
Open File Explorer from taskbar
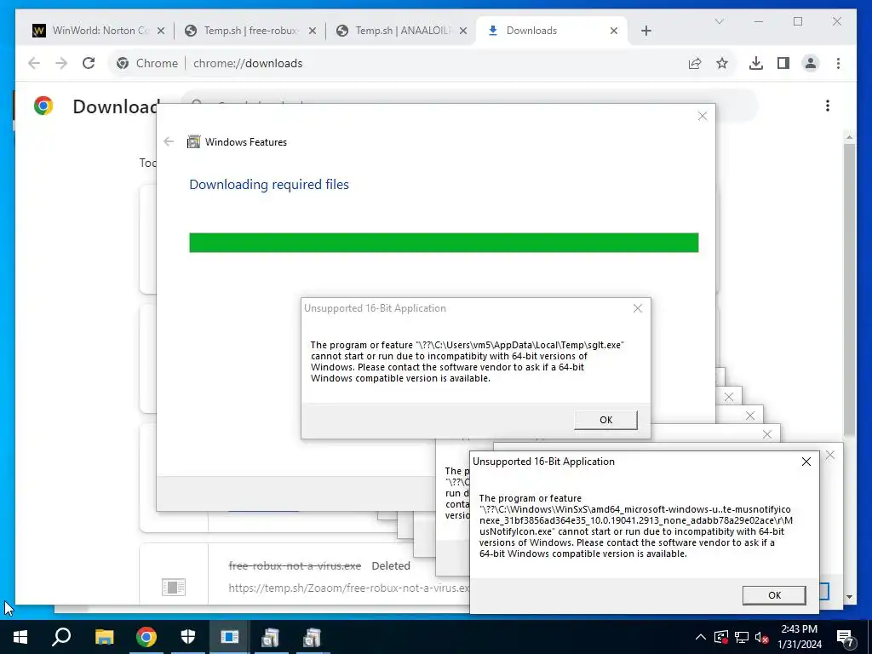[x=104, y=637]
